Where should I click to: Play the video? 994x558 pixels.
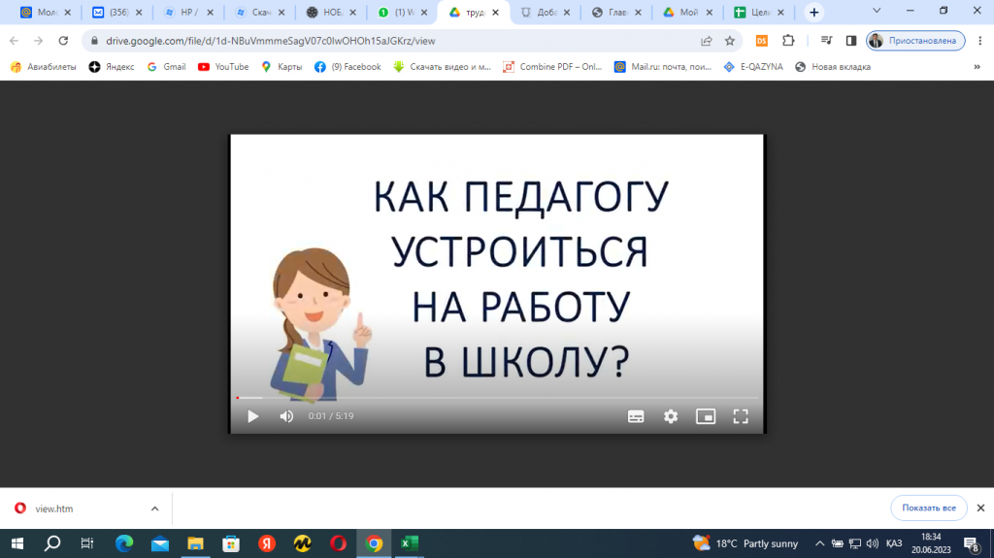tap(252, 416)
